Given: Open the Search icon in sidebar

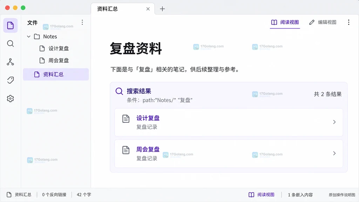Looking at the screenshot, I should 10,43.
